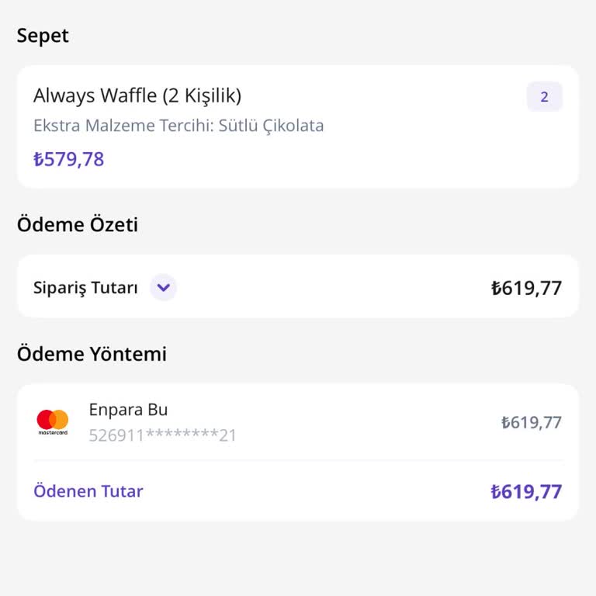
Task: Click the Ekstra Malzeme Tercihi description
Action: click(178, 126)
